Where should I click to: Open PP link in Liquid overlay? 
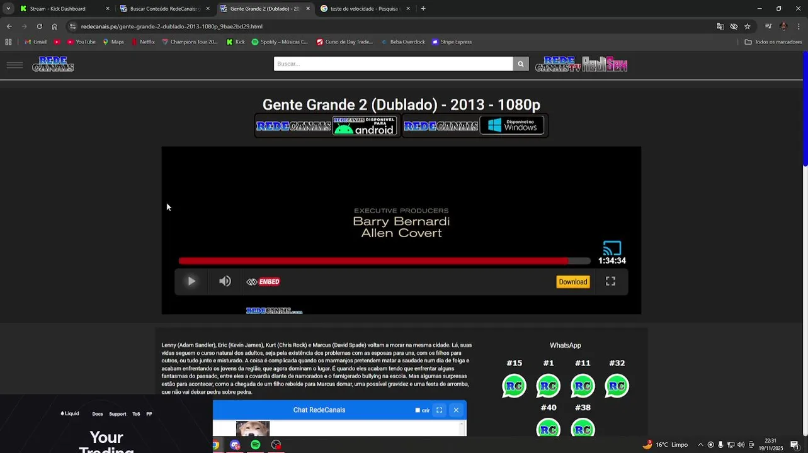point(149,414)
